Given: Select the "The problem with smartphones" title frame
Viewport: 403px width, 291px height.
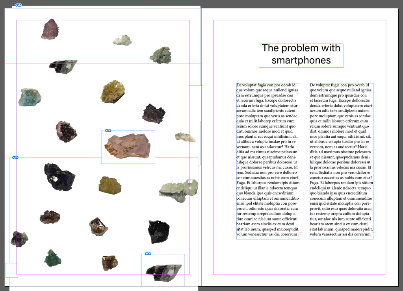Looking at the screenshot, I should pyautogui.click(x=301, y=54).
